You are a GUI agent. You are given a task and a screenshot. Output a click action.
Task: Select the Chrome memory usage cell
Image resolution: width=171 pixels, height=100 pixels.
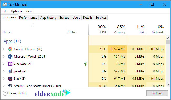click(117, 49)
